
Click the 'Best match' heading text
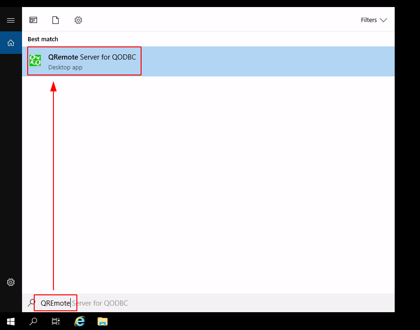click(x=43, y=39)
